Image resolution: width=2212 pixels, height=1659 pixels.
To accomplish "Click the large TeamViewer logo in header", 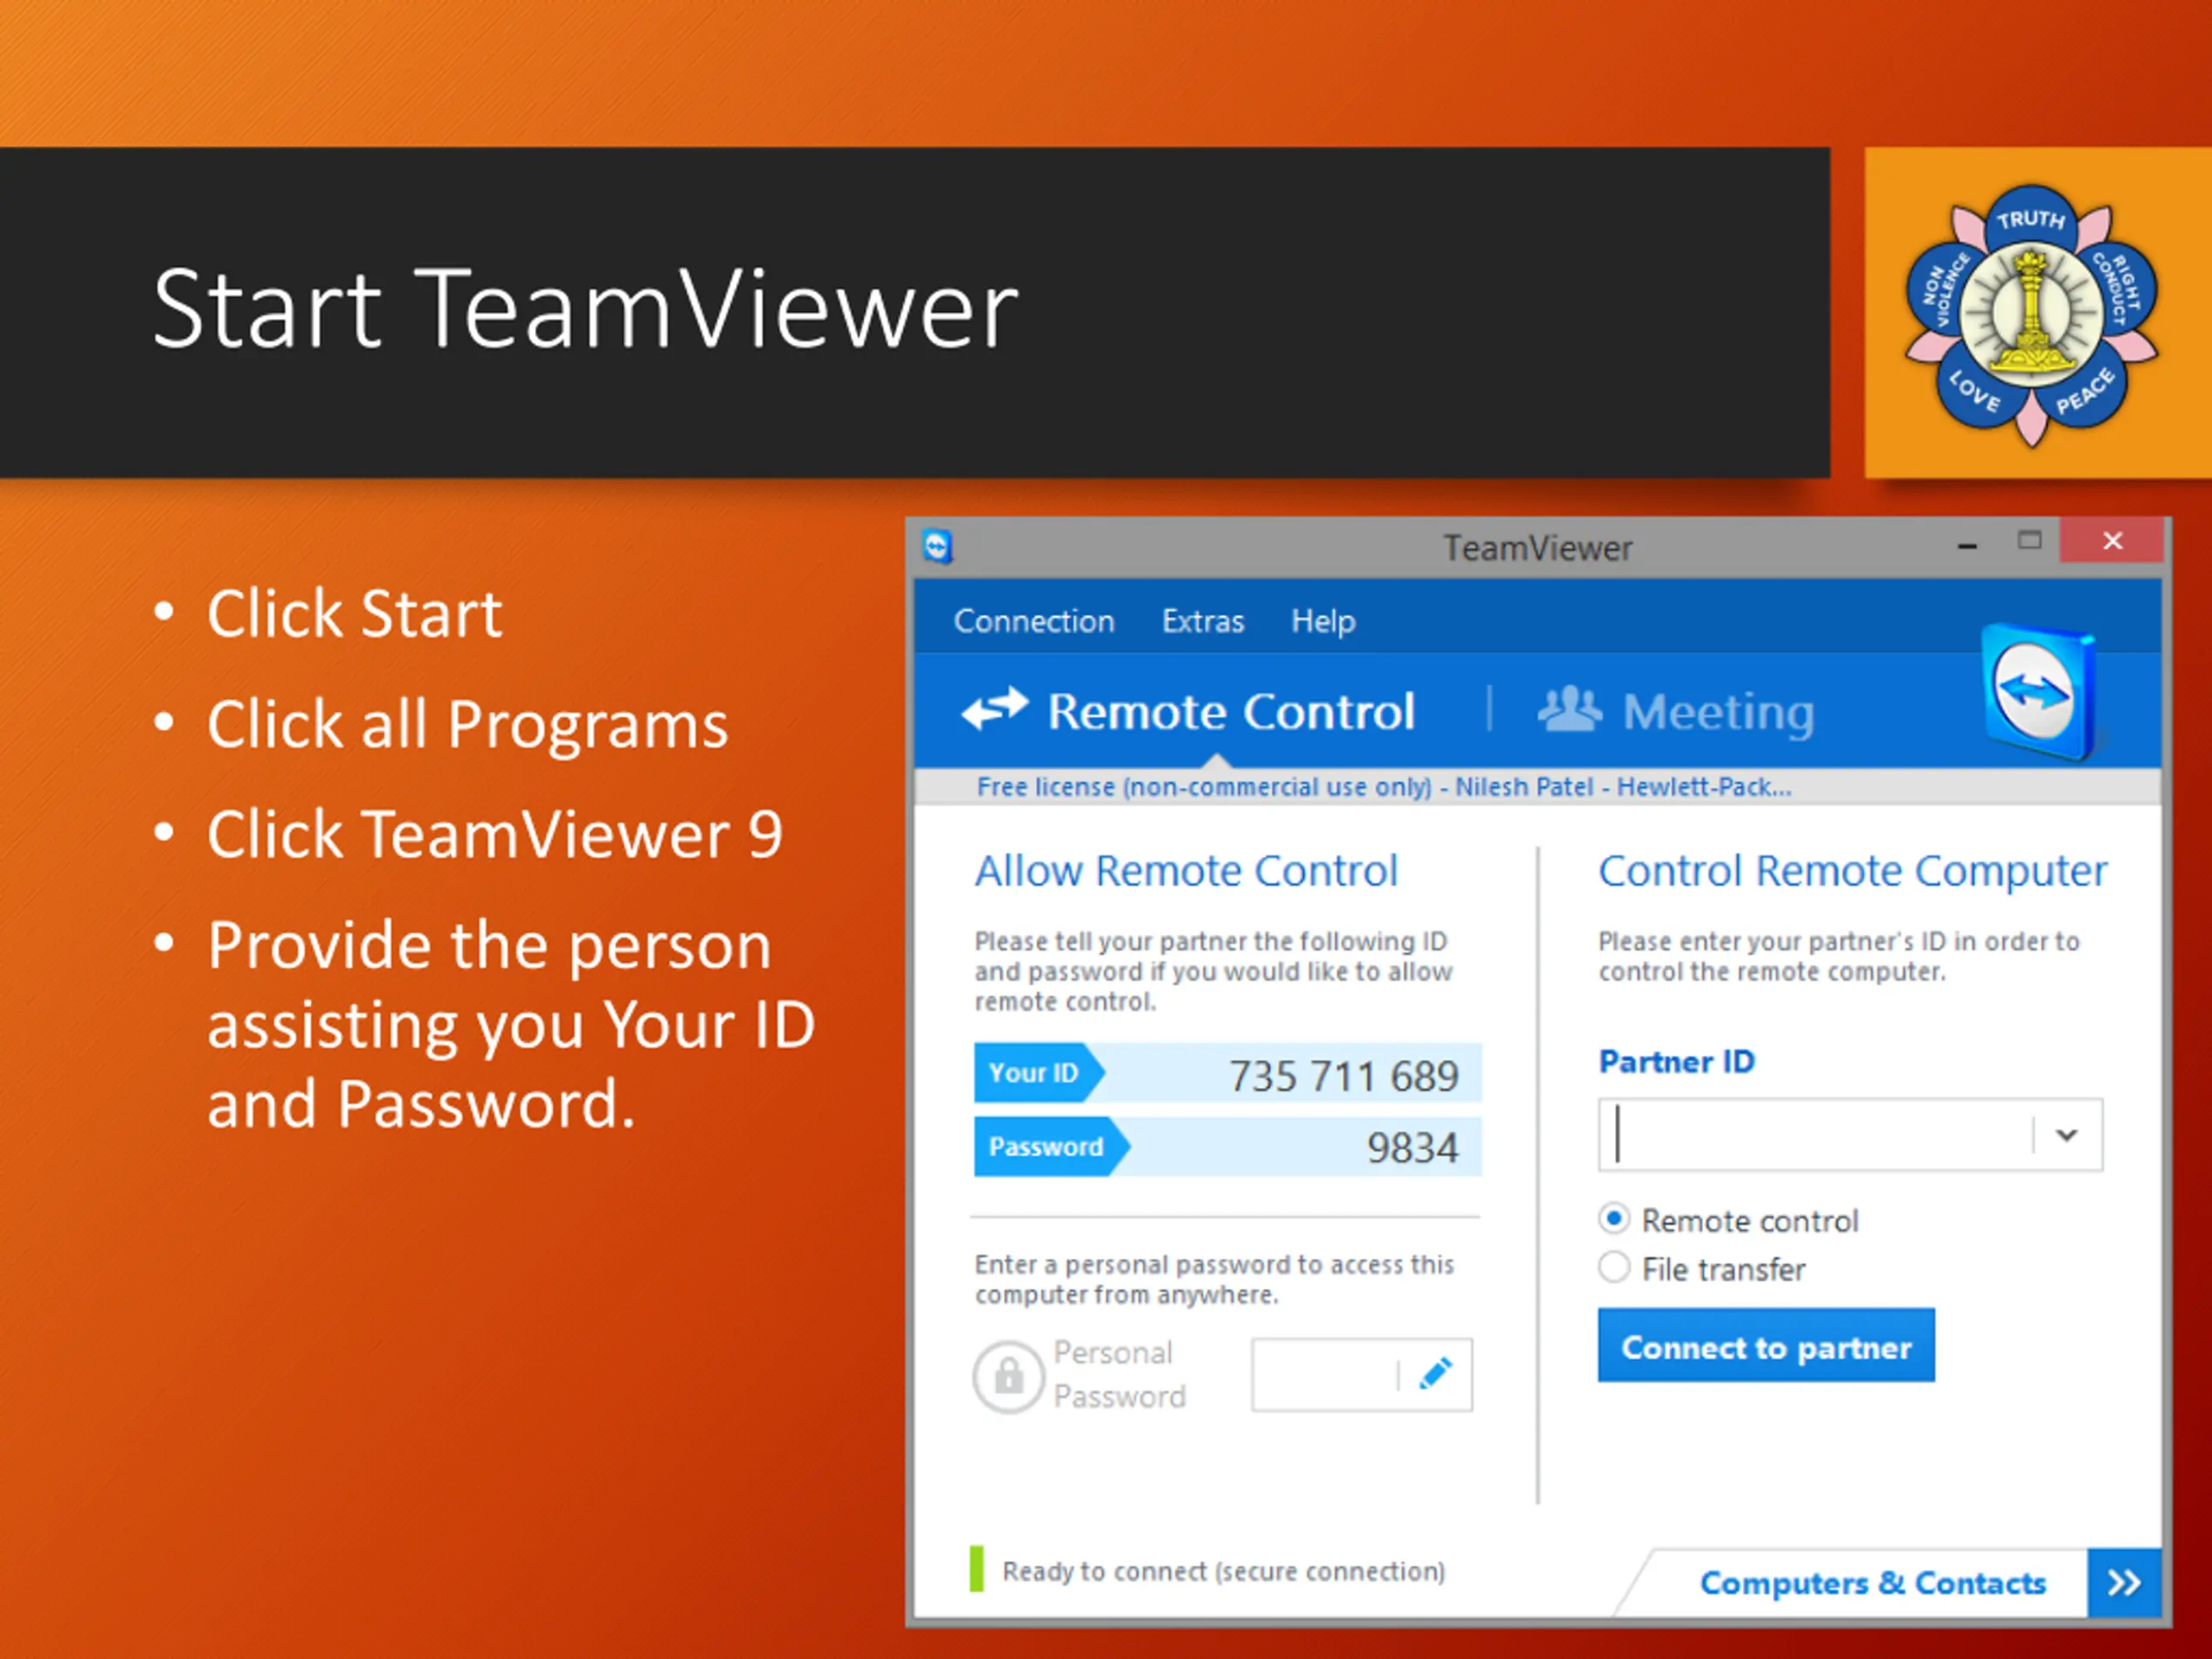I will point(2038,691).
